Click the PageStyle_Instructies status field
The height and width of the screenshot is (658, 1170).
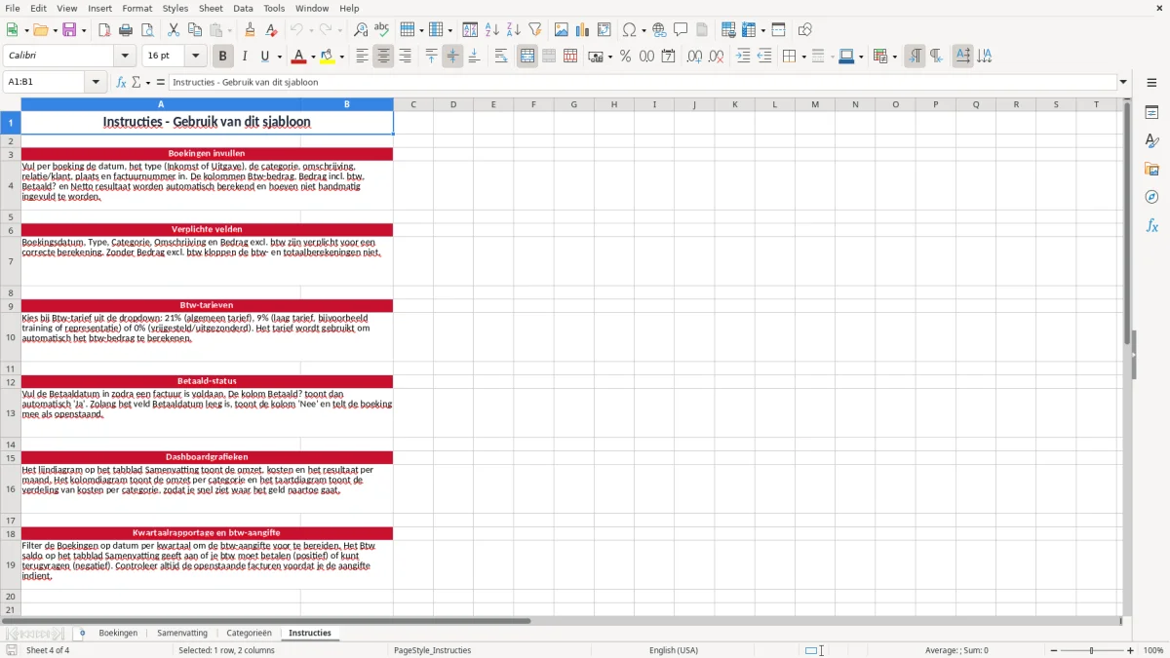(432, 650)
